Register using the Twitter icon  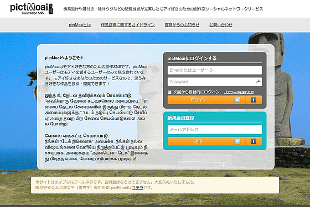(x=237, y=141)
